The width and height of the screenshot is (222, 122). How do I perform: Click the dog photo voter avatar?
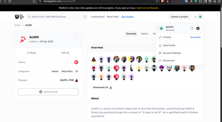124,59
